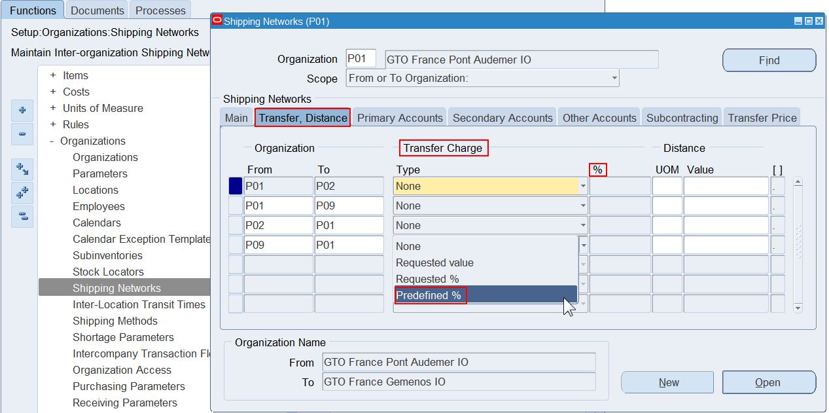Open the Scope dropdown
This screenshot has width=829, height=413.
[x=612, y=77]
